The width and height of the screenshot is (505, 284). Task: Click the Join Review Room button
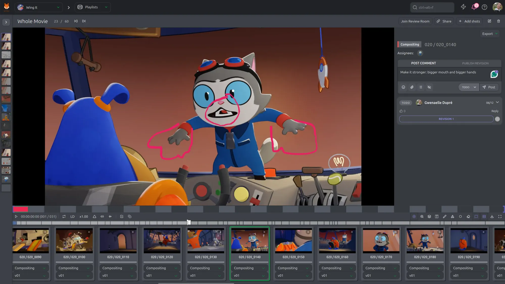pos(415,21)
